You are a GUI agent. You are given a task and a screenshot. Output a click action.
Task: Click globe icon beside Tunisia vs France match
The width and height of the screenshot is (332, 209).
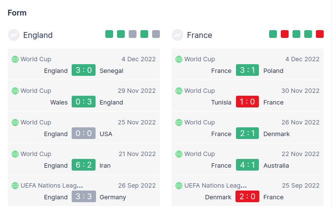[x=178, y=91]
